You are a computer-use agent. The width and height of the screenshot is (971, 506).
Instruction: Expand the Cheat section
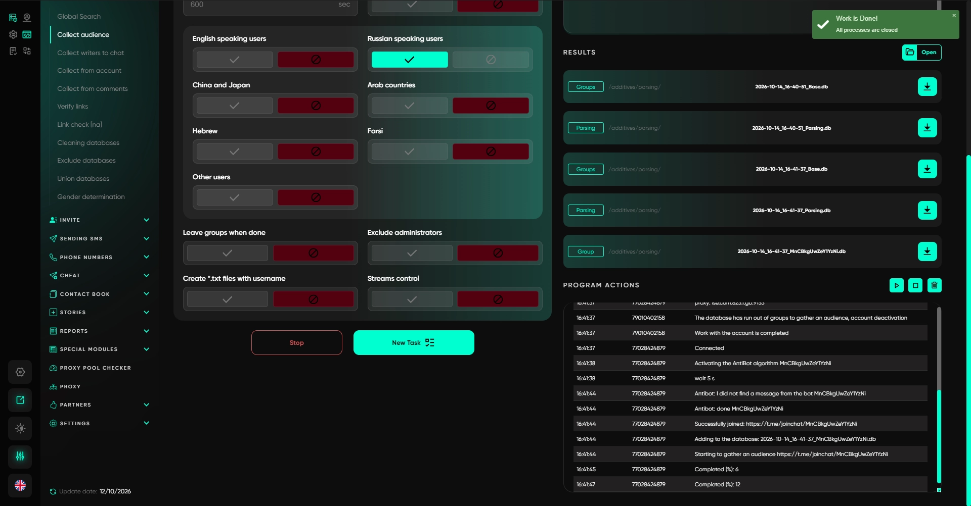tap(100, 276)
